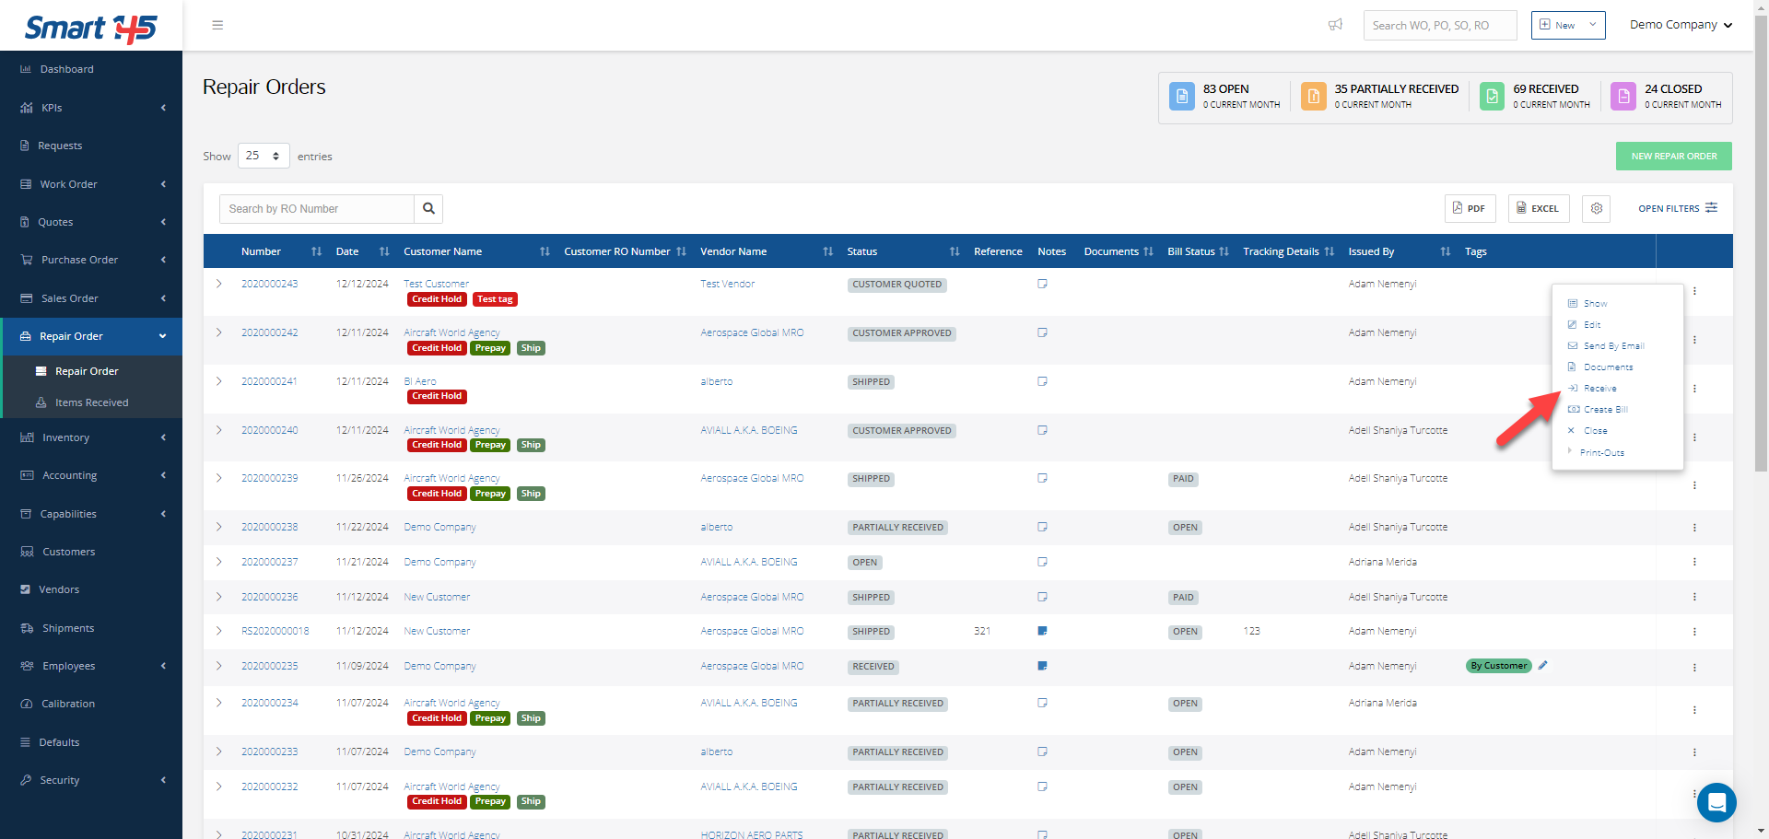Click the Smart 145 logo
Image resolution: width=1769 pixels, height=839 pixels.
click(x=90, y=28)
